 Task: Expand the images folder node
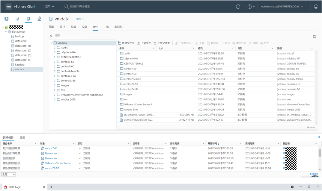tap(55, 85)
